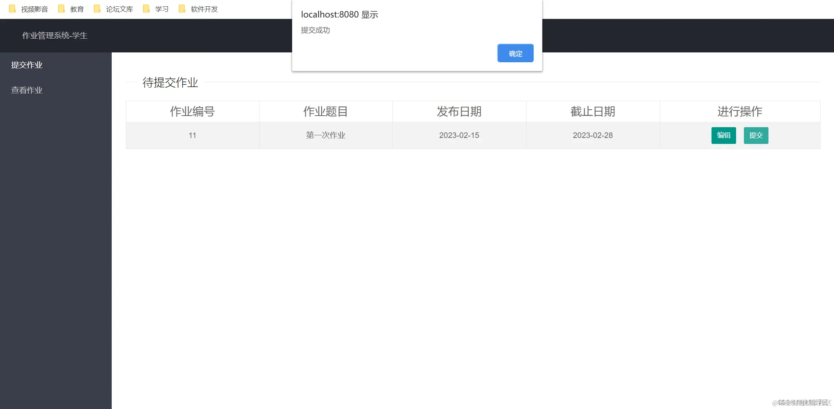
Task: Click the 作业编号 column header
Action: [192, 112]
